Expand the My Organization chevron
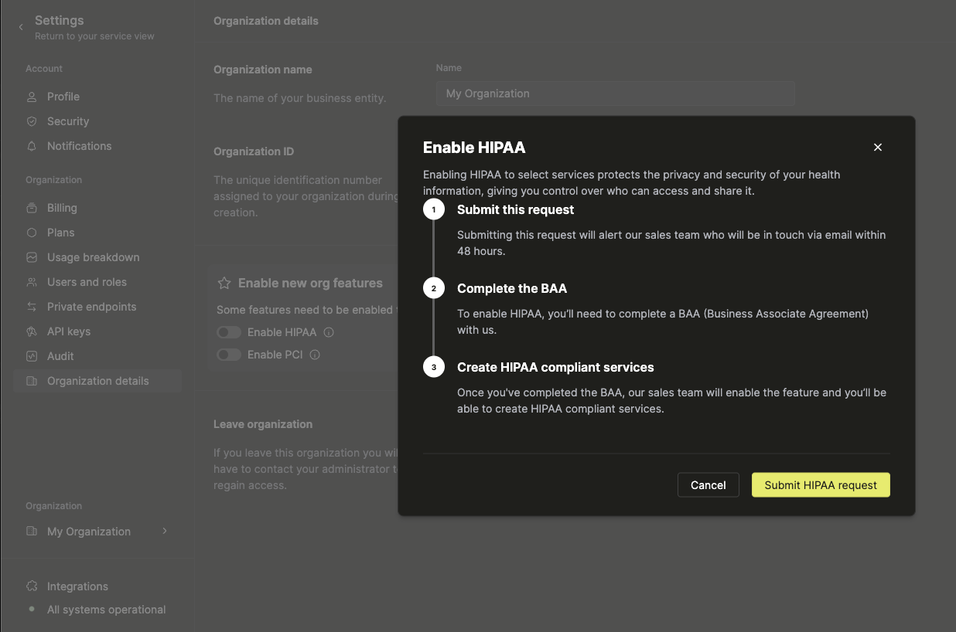The width and height of the screenshot is (956, 632). 164,531
